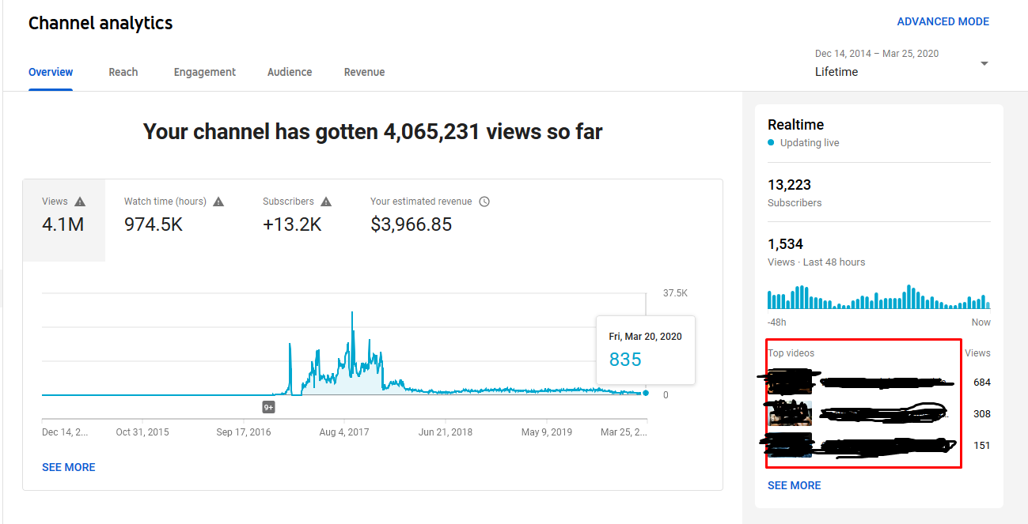Select the Watch time 974.5K metric card

point(174,221)
